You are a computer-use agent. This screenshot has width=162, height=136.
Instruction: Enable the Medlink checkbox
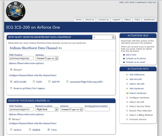(x=30, y=130)
